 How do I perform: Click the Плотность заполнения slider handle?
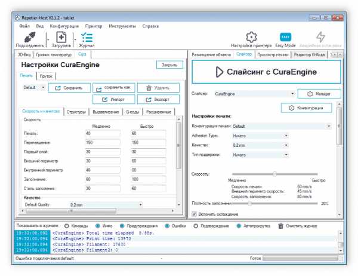[250, 203]
